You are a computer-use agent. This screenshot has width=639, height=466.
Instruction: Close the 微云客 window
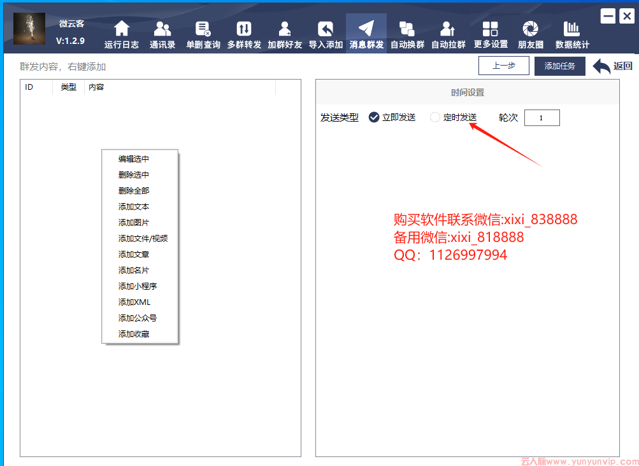pos(627,17)
